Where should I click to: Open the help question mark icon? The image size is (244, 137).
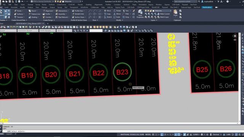pos(228,2)
